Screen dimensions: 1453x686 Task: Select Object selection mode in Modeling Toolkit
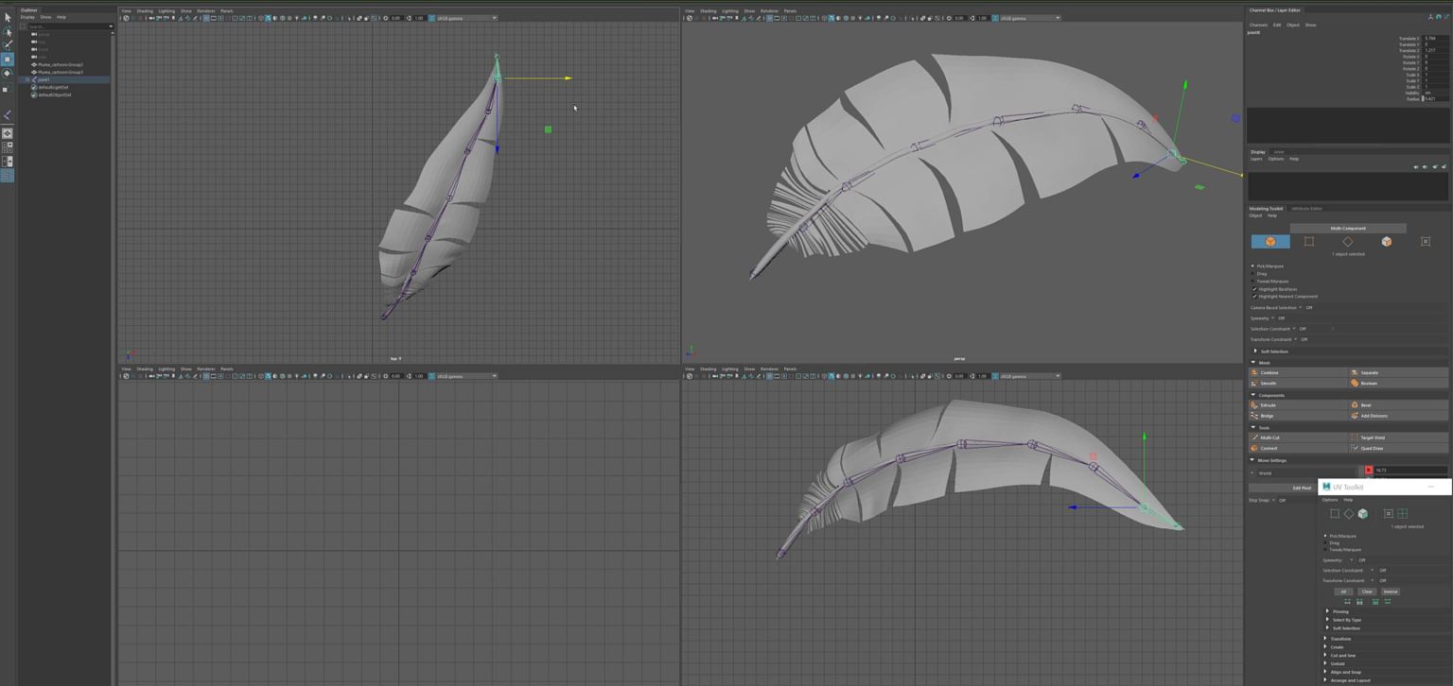point(1270,242)
